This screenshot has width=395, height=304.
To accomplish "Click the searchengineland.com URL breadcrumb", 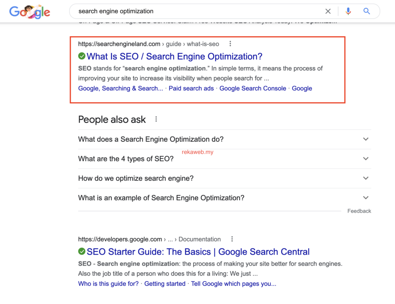I will coord(149,44).
